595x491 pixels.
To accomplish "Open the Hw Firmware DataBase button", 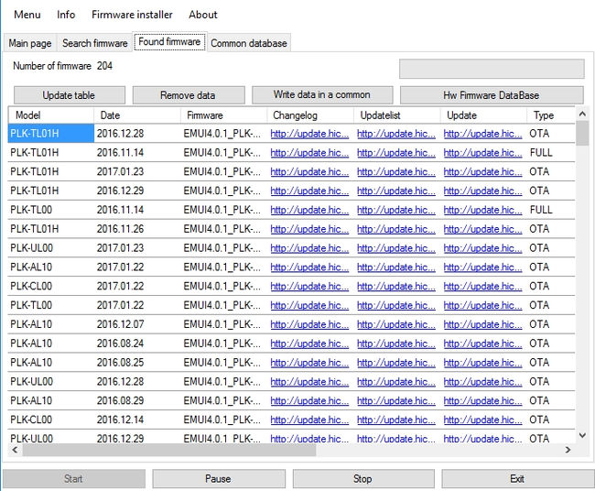I will (x=492, y=95).
